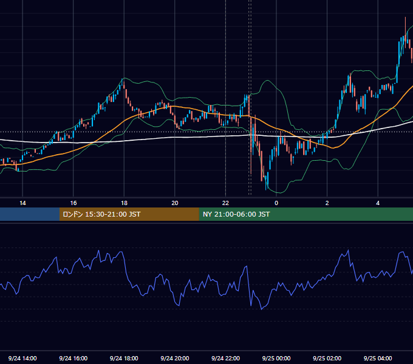413x364 pixels.
Task: Click the 9/24 18:00 time label
Action: (124, 358)
